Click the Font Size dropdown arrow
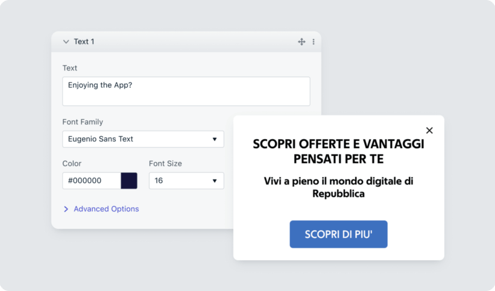 (x=215, y=181)
